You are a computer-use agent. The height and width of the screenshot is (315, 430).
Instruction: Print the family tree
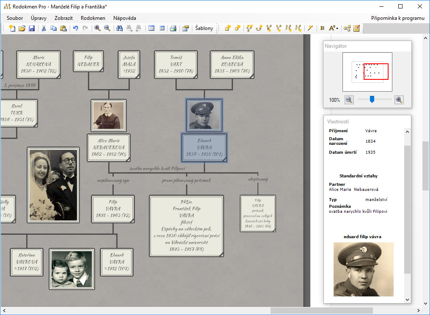[173, 28]
